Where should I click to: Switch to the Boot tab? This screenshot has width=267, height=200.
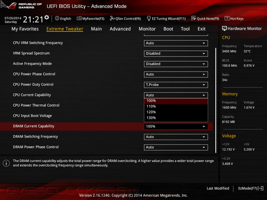168,29
